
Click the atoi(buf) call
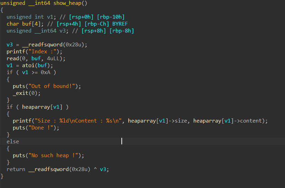[36, 65]
